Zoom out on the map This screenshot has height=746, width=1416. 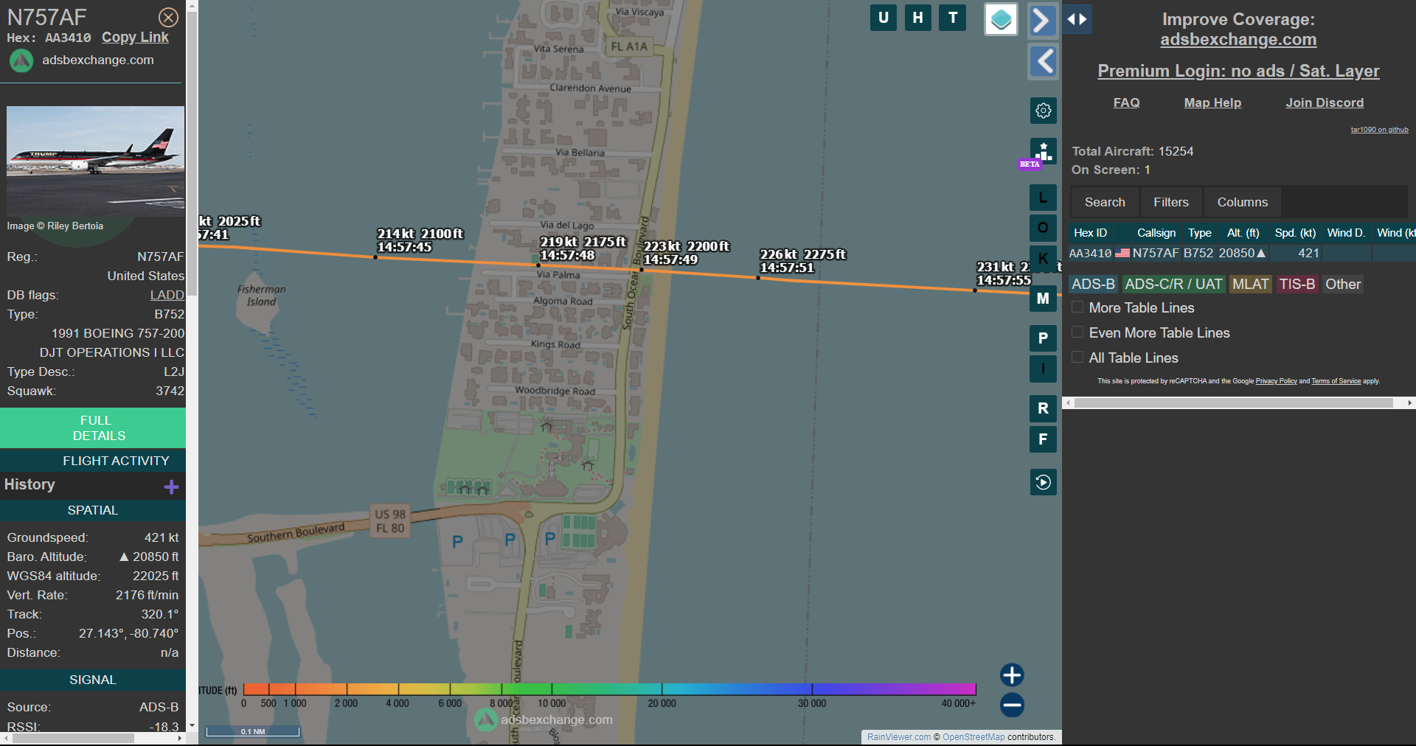(x=1012, y=705)
